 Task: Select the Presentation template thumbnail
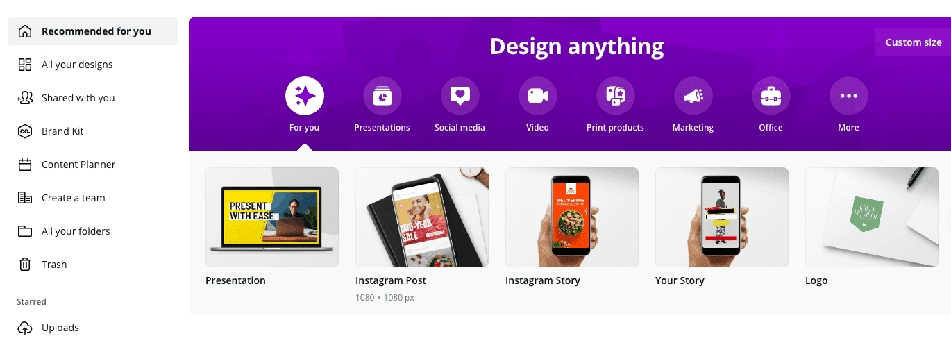(x=272, y=217)
